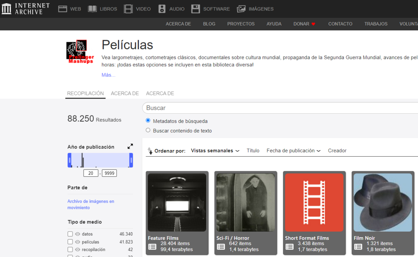Switch to the RECOPILACIÓN tab
The width and height of the screenshot is (418, 257).
click(x=85, y=93)
